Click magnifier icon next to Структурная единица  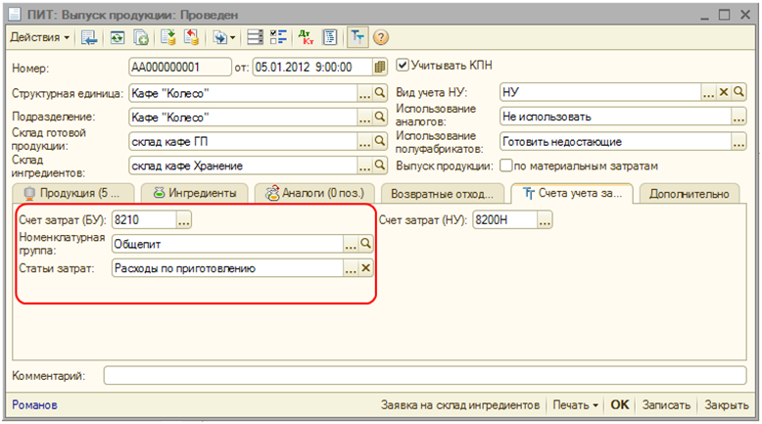click(x=380, y=93)
